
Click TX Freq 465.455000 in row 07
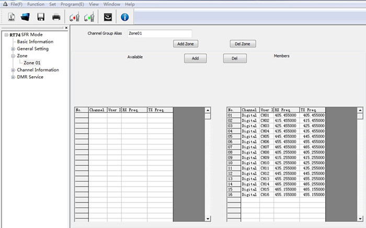pos(313,147)
